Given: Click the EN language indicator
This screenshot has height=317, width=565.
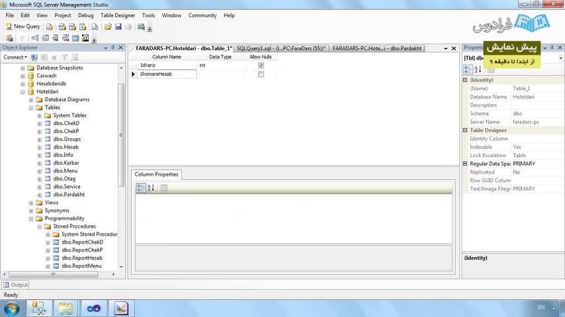Looking at the screenshot, I should coord(541,307).
